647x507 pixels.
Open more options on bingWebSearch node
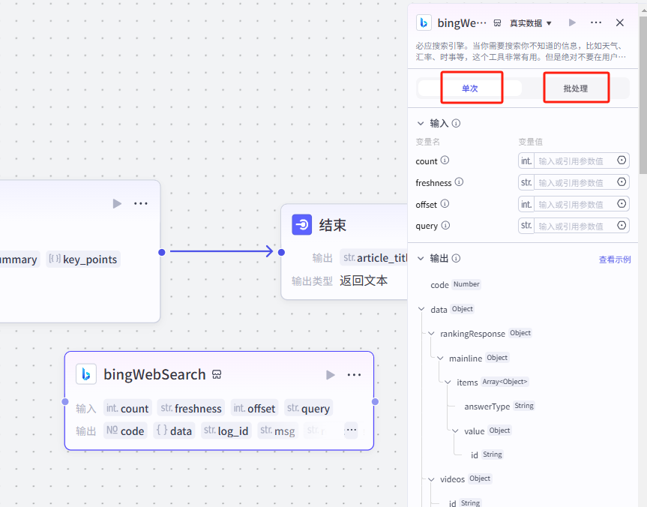tap(354, 375)
